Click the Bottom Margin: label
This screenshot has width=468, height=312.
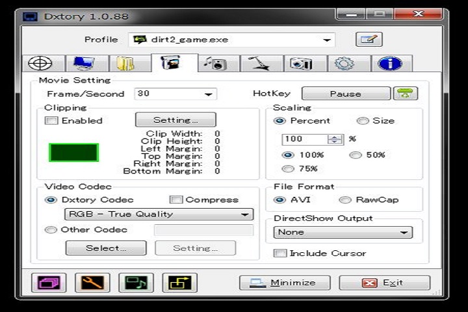(162, 171)
